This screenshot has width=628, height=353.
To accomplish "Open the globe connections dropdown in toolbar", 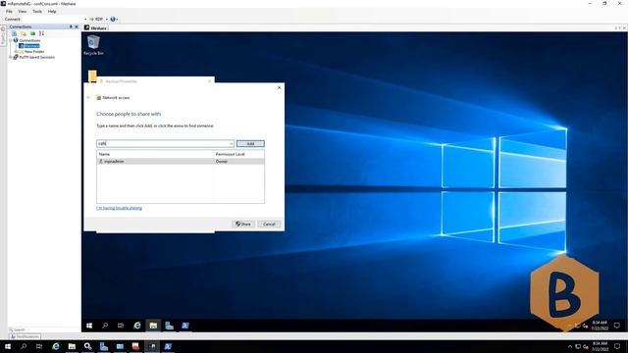I will click(114, 20).
